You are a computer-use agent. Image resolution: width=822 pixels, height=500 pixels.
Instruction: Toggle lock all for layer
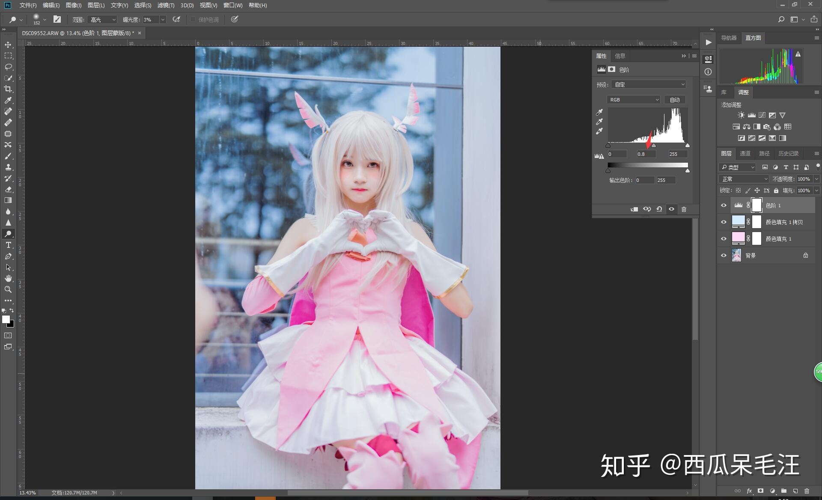tap(776, 190)
